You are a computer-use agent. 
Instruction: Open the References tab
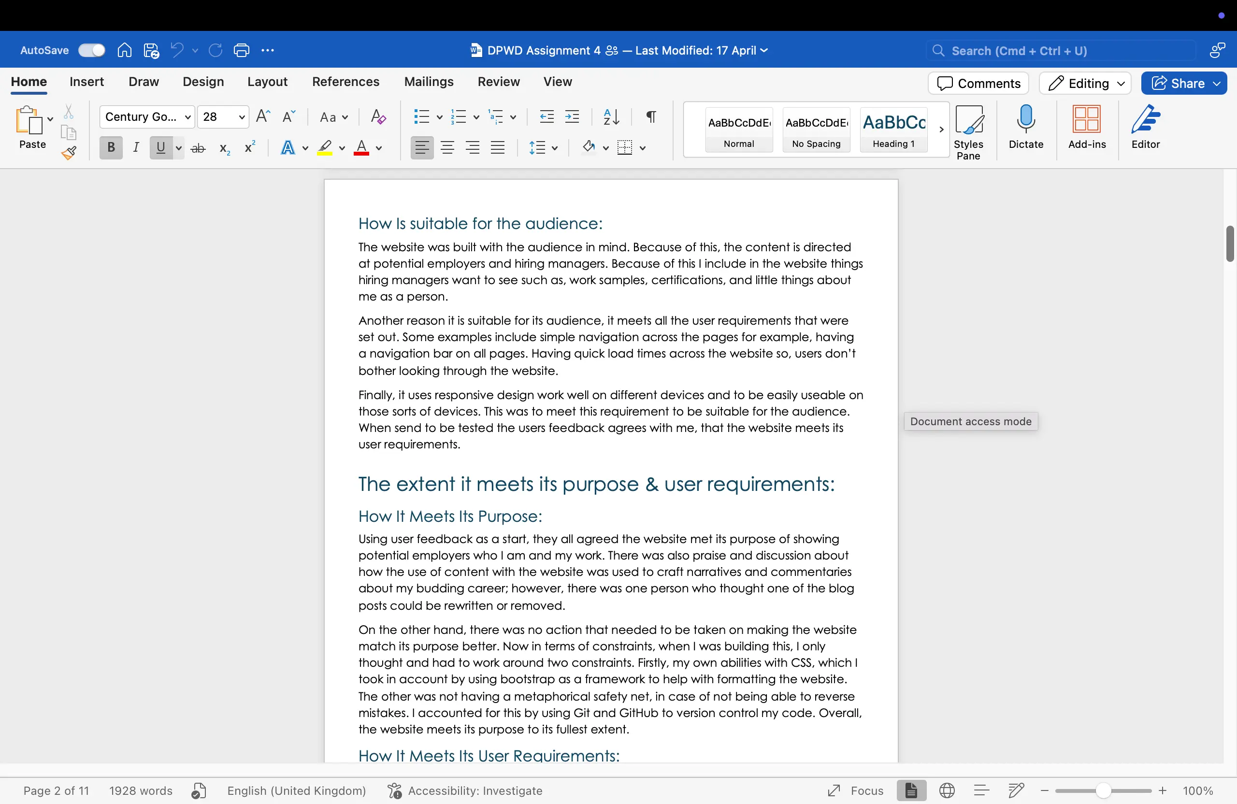345,82
